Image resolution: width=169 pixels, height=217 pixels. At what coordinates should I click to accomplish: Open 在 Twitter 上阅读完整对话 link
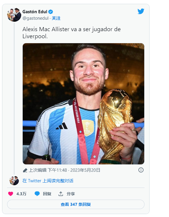(x=48, y=181)
